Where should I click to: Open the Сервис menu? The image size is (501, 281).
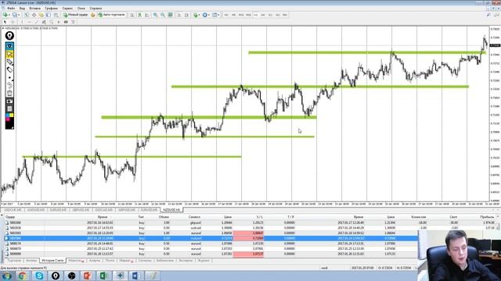tap(67, 8)
